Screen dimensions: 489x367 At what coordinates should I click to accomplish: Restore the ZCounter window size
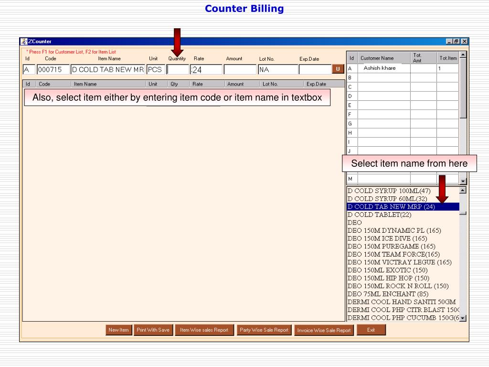coord(457,42)
